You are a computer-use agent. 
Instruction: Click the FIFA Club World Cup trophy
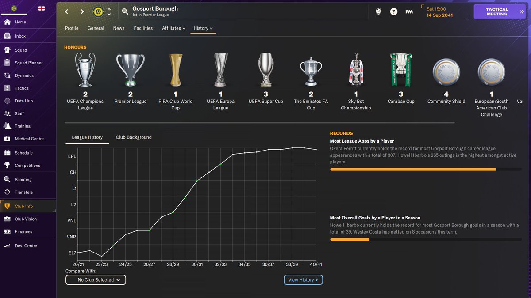pyautogui.click(x=176, y=70)
